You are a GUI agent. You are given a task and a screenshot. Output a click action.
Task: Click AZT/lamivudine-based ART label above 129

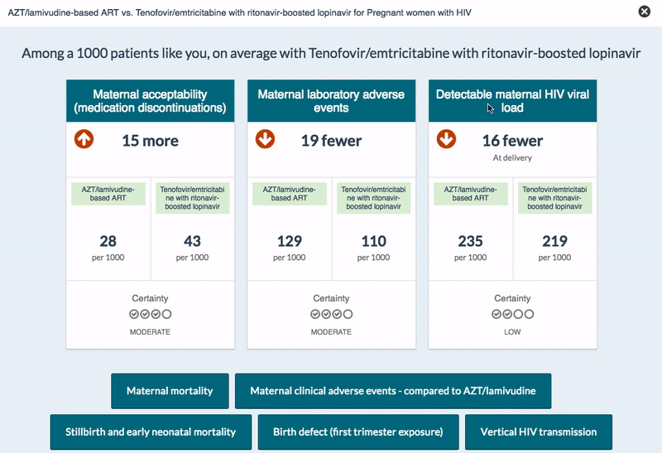coord(289,194)
